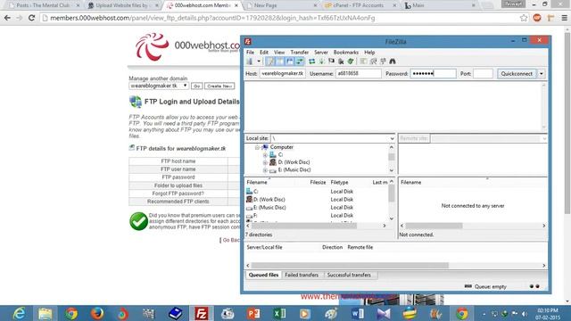Open the Site Manager dropdown arrow
Screen dimensions: 571x321
[259, 62]
